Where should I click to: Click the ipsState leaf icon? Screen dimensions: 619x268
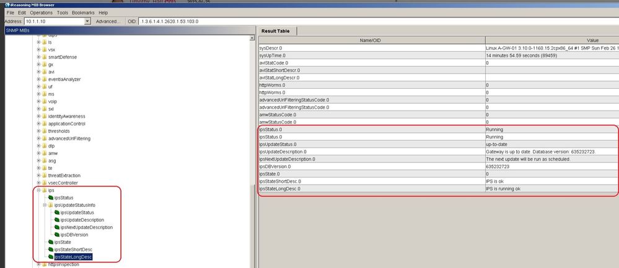pos(50,242)
